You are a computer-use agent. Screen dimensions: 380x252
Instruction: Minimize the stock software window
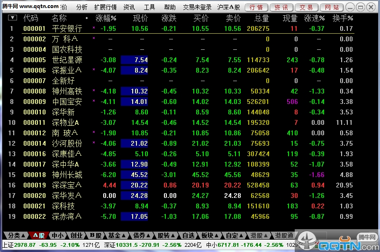coord(350,7)
